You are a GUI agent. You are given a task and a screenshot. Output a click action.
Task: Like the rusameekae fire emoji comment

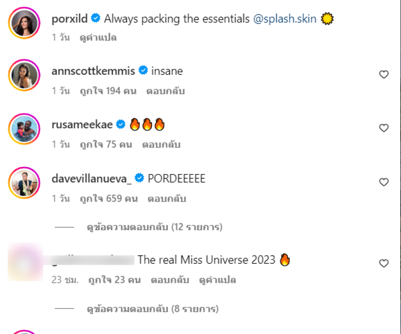tap(383, 128)
